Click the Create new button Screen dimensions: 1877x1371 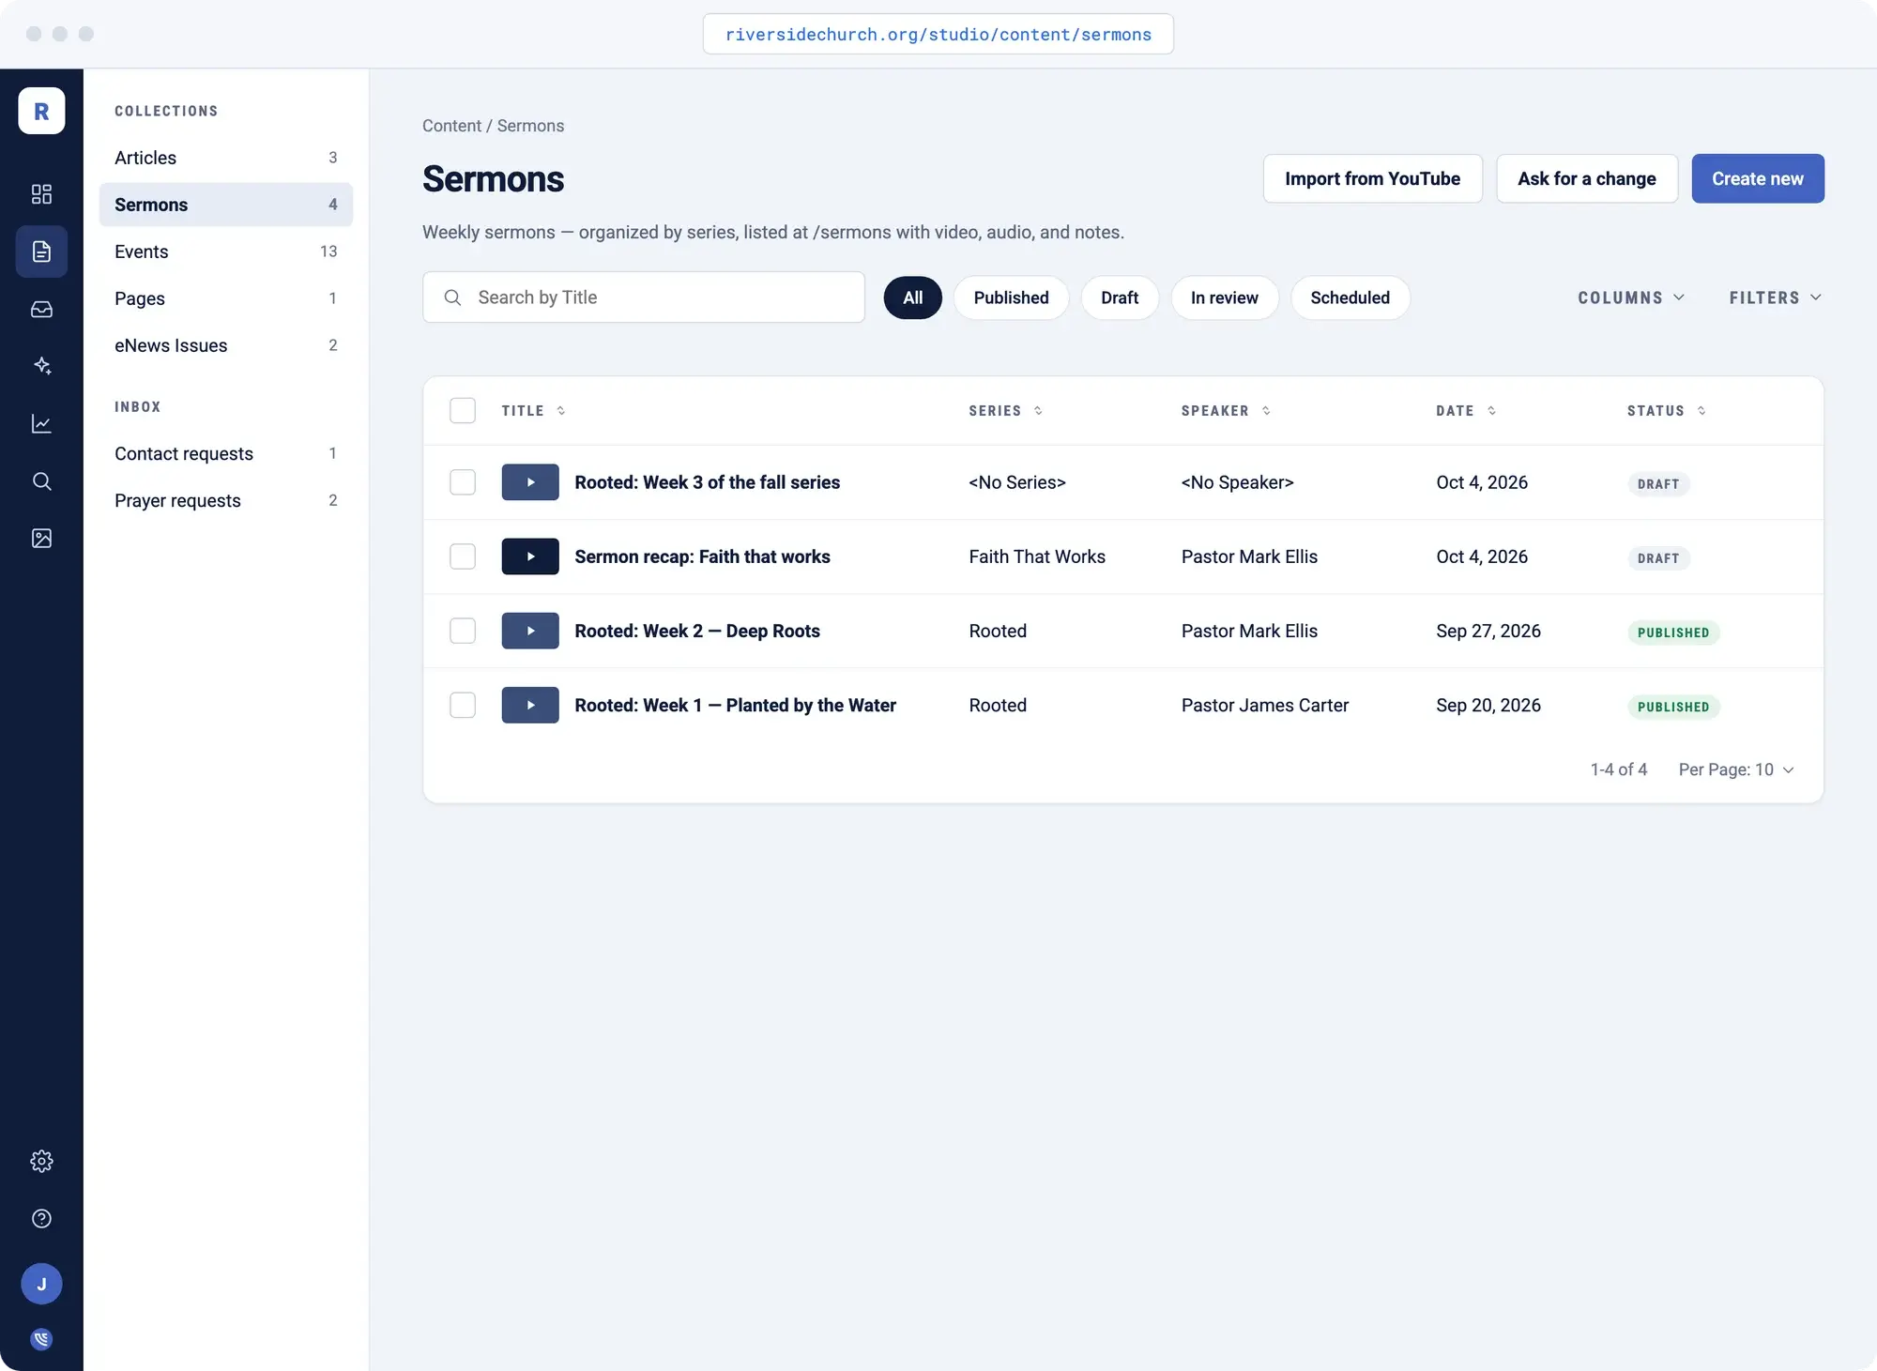tap(1757, 178)
